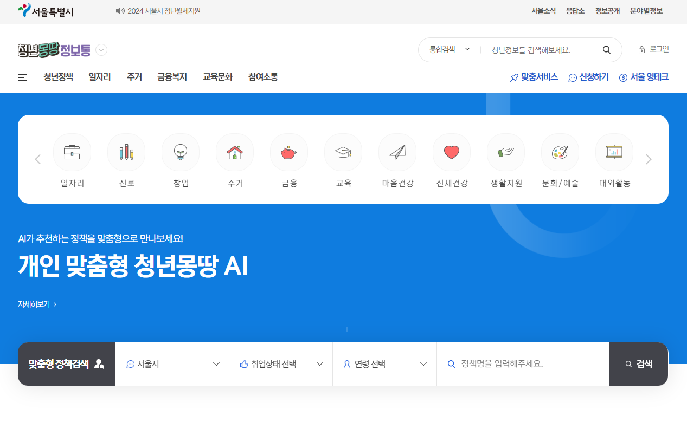Expand the dropdown chevron beside the site logo
The image size is (687, 422).
[101, 50]
